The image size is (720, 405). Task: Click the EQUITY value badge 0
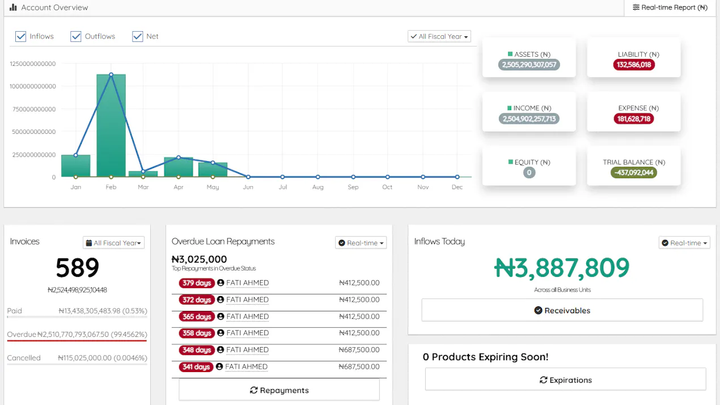tap(529, 172)
